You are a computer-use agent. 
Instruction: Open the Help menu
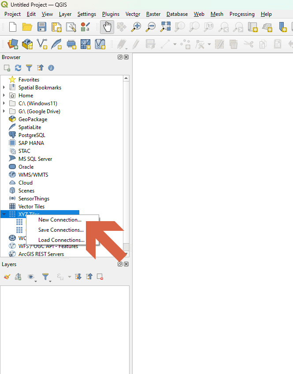(x=266, y=14)
